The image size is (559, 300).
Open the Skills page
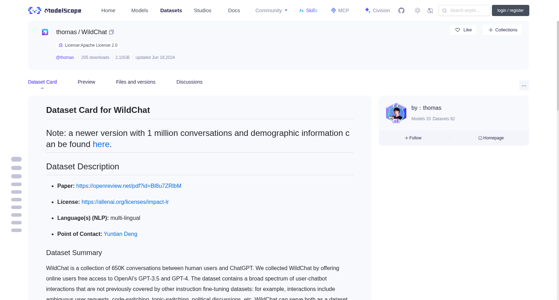(x=308, y=10)
